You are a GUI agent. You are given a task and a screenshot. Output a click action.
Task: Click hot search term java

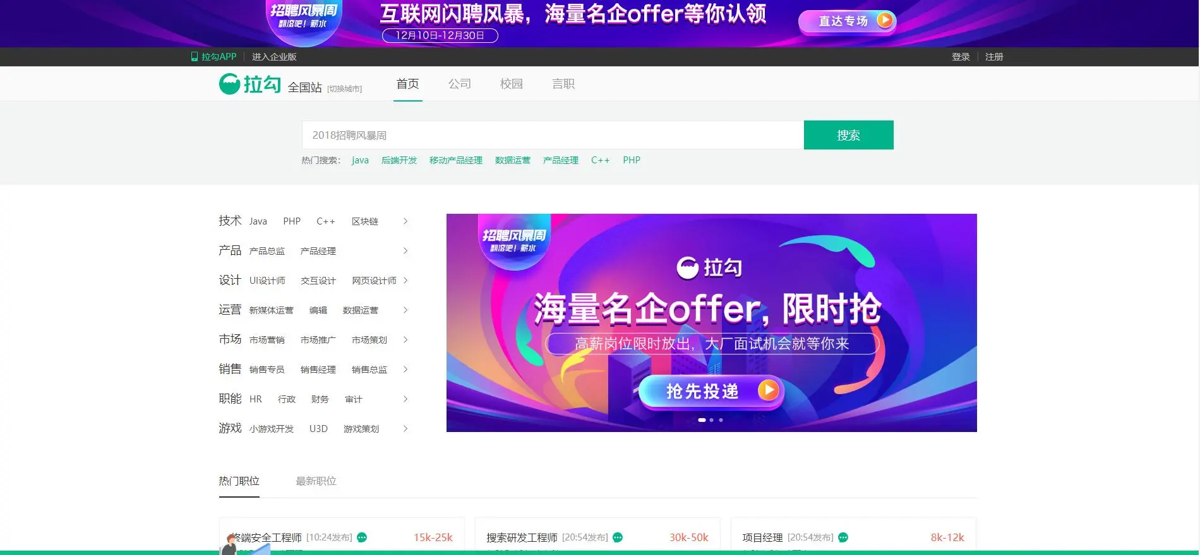click(x=360, y=160)
